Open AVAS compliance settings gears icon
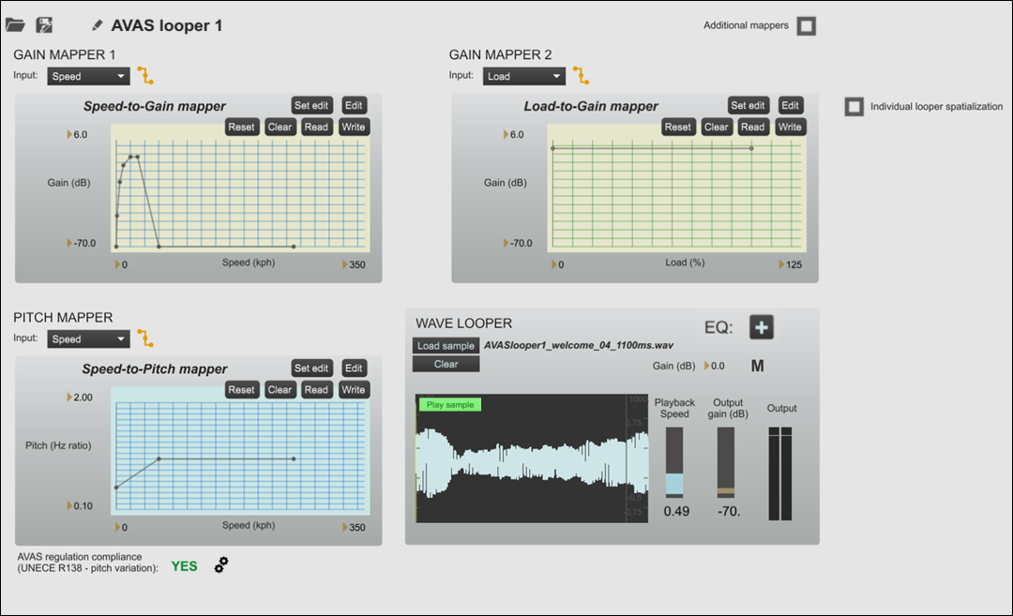1013x616 pixels. click(221, 565)
